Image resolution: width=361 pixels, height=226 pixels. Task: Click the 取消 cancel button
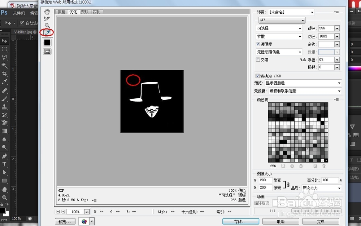click(x=280, y=222)
